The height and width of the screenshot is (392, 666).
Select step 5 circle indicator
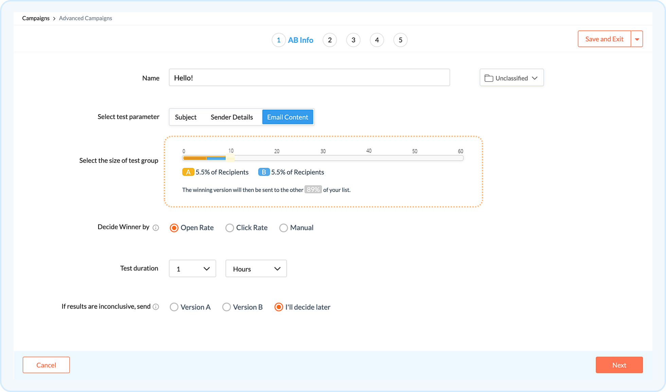coord(400,40)
